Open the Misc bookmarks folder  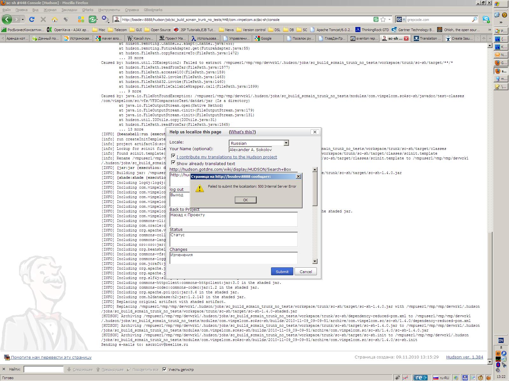(x=100, y=30)
